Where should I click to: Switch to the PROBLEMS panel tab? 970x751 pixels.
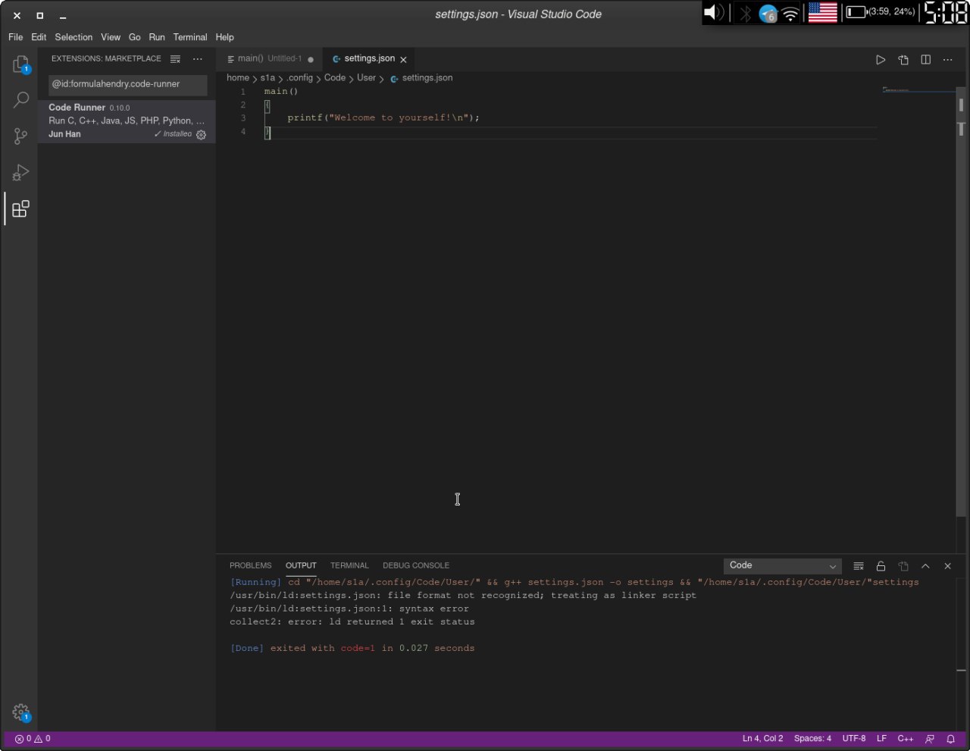point(250,565)
